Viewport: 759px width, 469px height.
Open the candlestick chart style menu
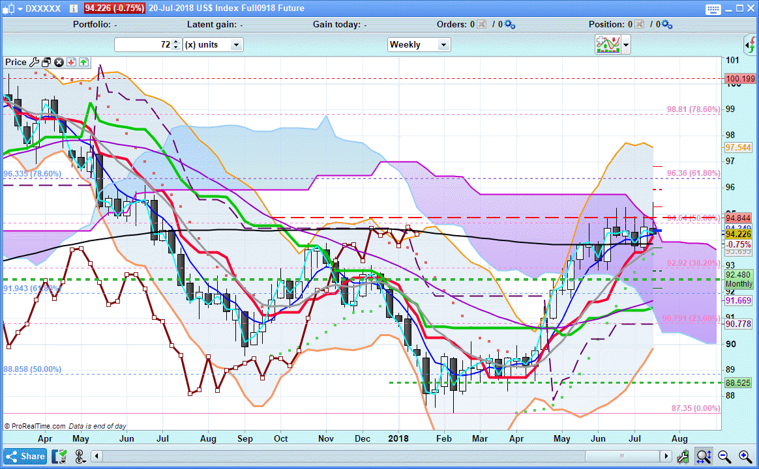coord(12,8)
